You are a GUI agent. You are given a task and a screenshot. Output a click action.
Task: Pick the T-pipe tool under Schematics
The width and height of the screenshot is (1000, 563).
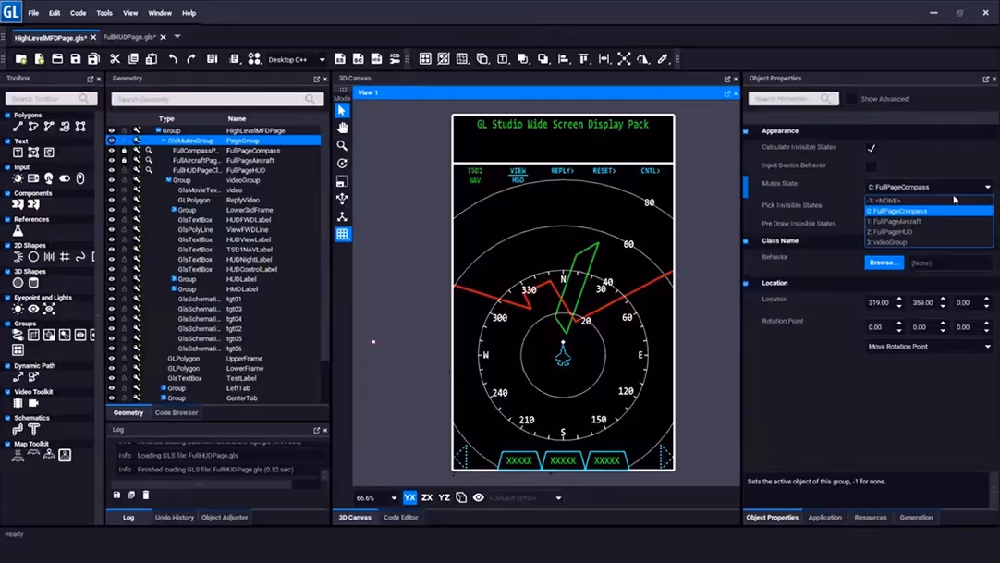33,429
